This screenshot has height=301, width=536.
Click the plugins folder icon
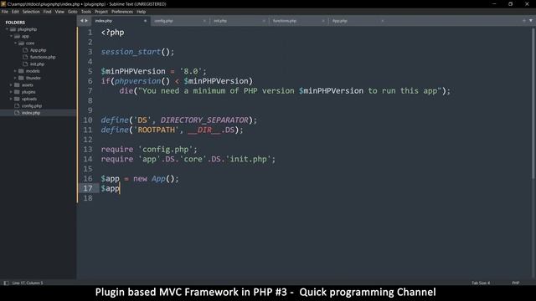click(x=17, y=92)
